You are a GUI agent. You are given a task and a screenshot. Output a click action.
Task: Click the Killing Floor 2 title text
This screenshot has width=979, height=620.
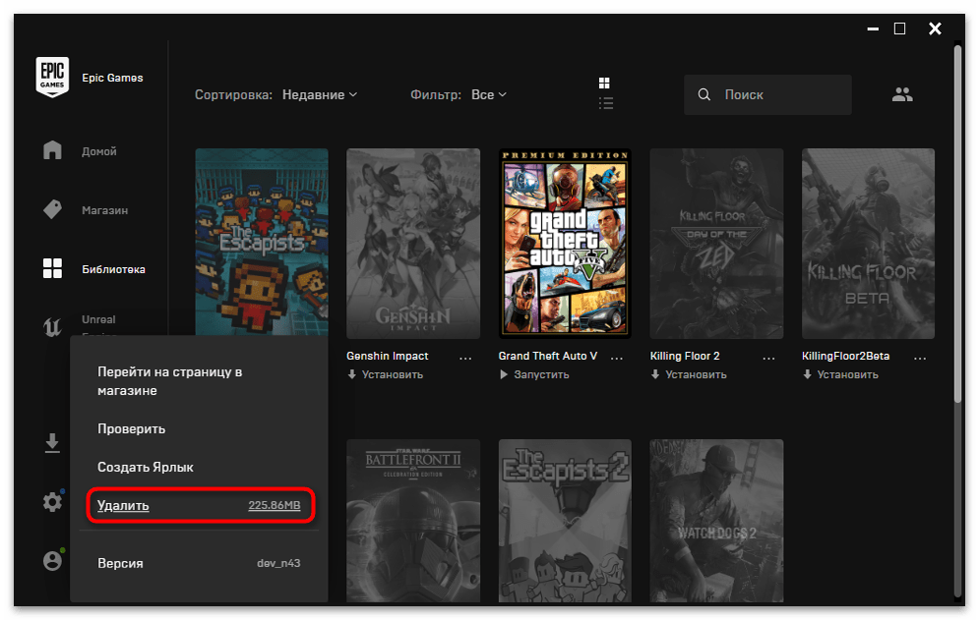point(685,356)
